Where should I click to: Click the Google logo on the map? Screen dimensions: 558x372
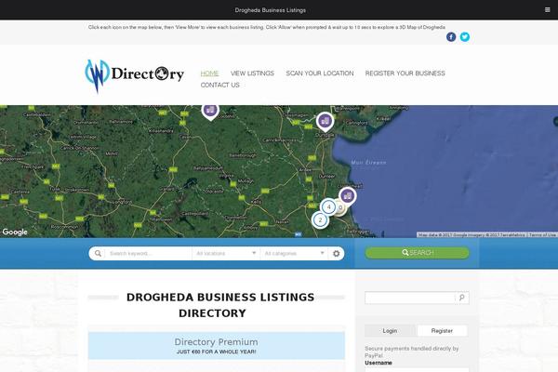[x=15, y=232]
